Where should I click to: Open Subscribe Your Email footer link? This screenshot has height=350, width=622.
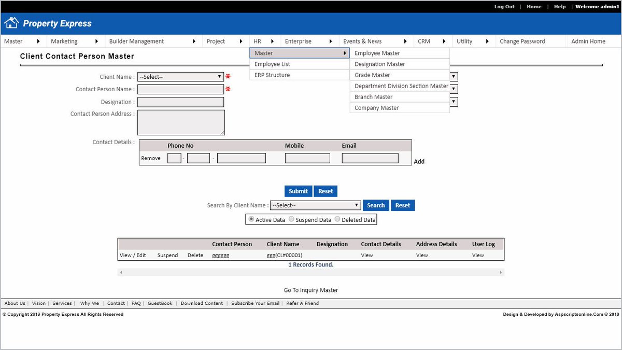(256, 303)
